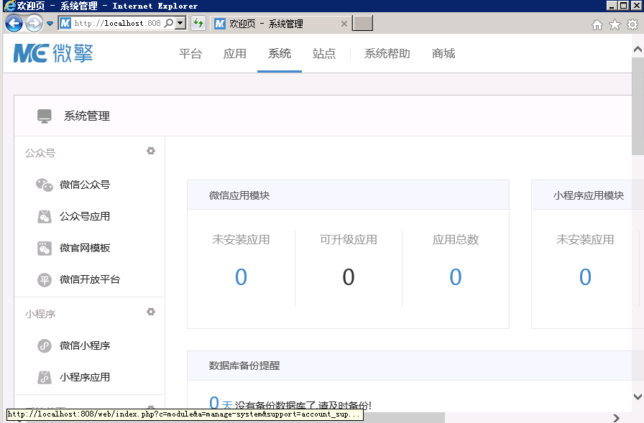Switch to the 站点 tab
Image resolution: width=644 pixels, height=423 pixels.
coord(323,53)
